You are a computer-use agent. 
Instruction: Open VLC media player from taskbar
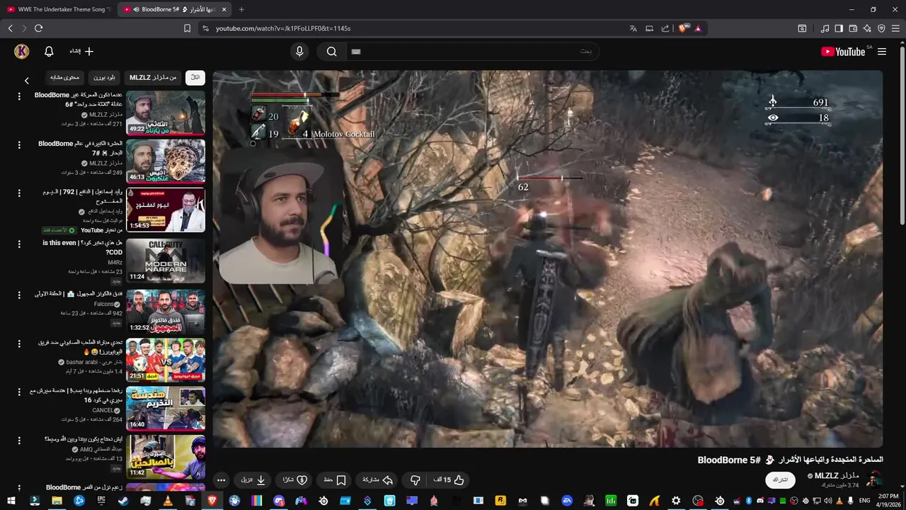click(168, 501)
